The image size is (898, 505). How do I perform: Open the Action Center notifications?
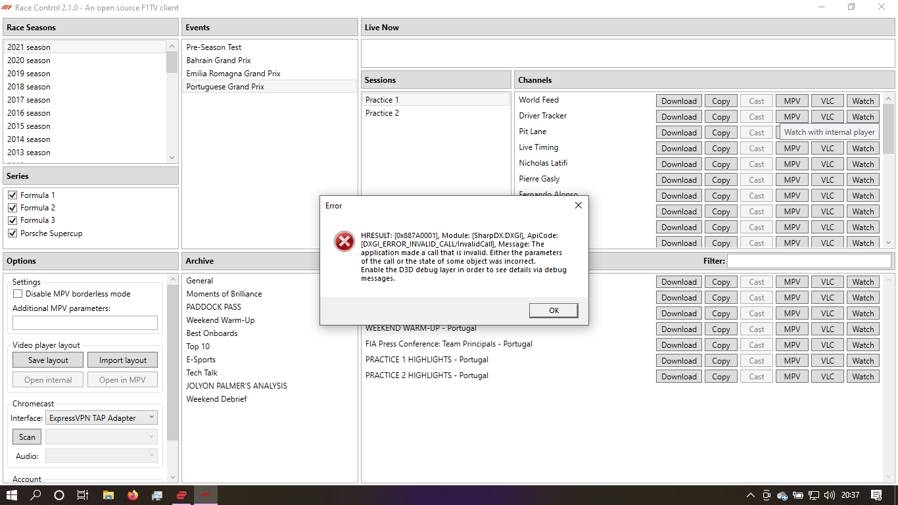coord(876,495)
